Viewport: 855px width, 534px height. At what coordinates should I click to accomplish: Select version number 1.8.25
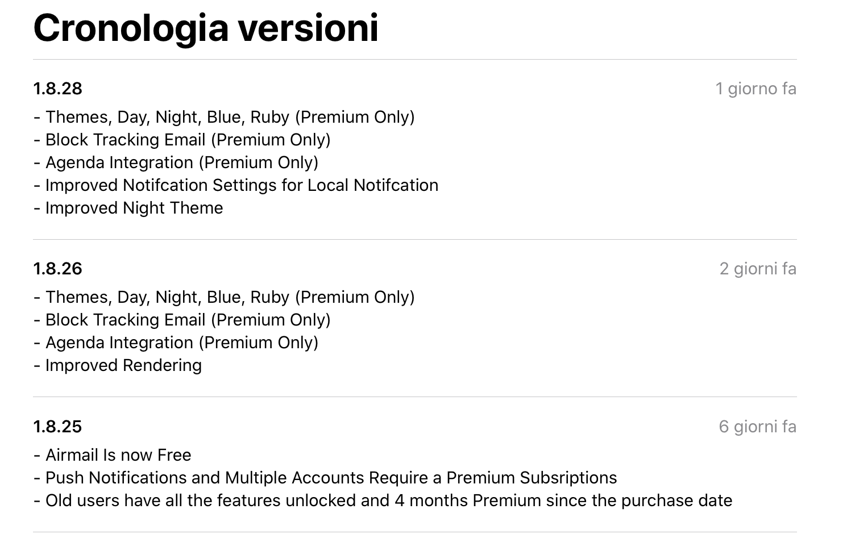[57, 427]
